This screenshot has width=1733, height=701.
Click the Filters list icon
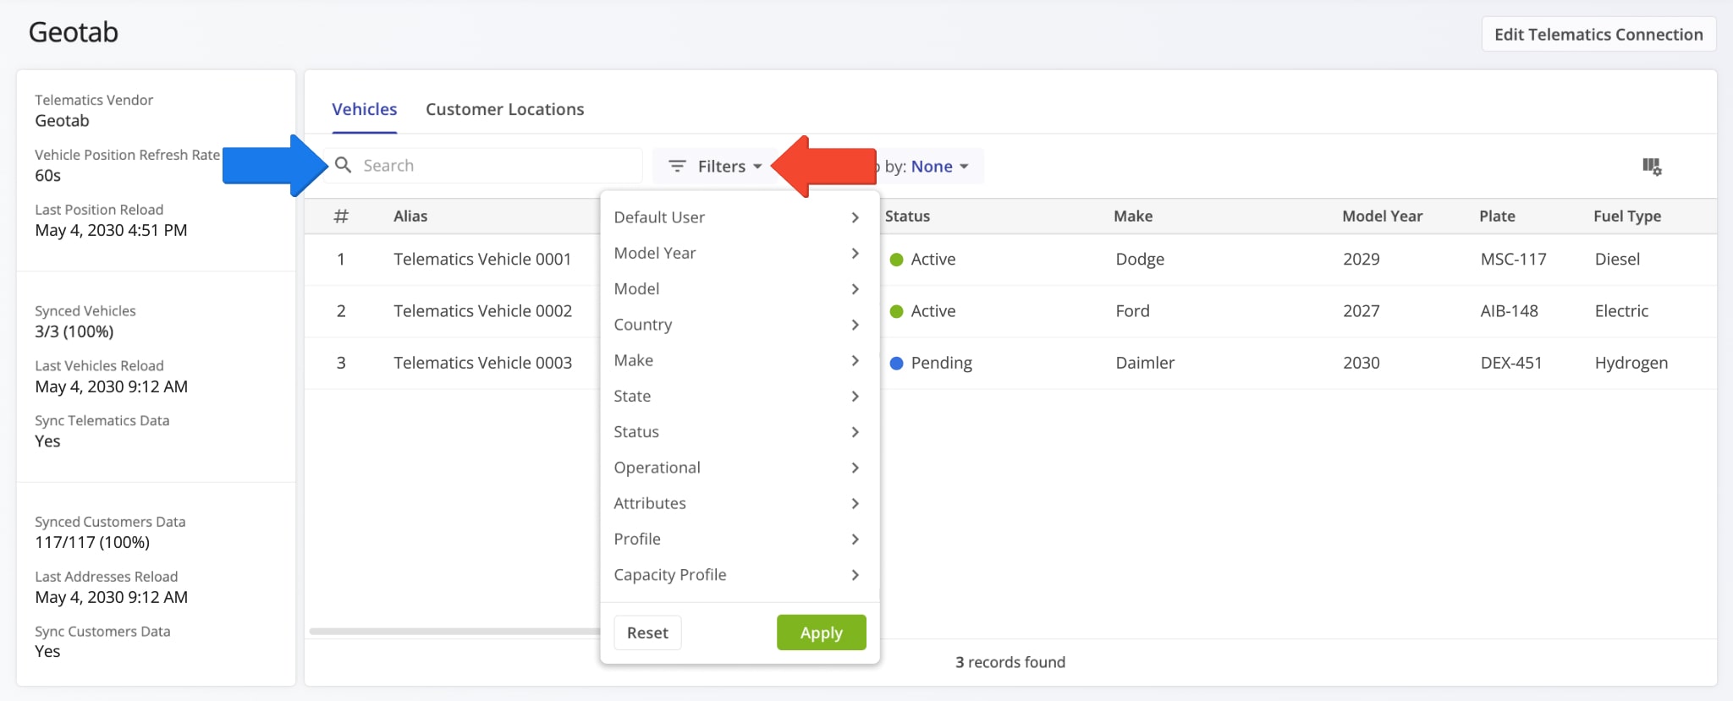point(677,167)
